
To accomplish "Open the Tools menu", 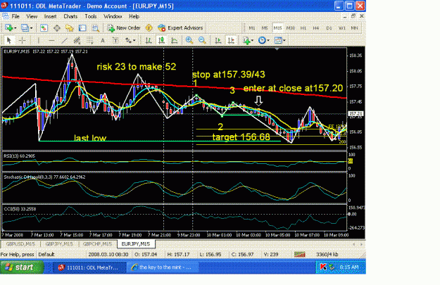I will click(91, 16).
